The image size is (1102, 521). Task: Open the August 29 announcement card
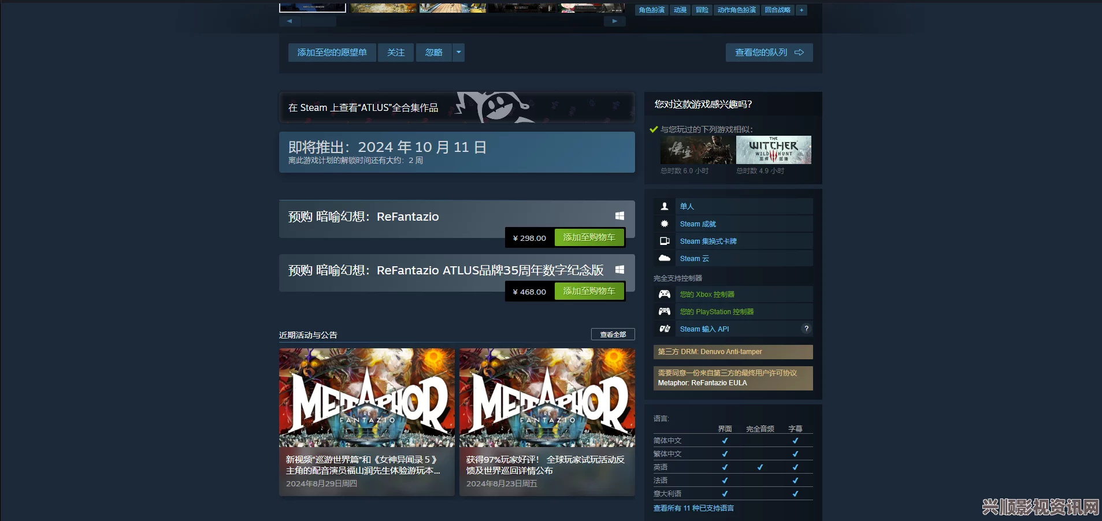click(367, 422)
